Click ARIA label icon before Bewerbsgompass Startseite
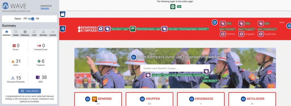This screenshot has height=106, width=291. (164, 29)
